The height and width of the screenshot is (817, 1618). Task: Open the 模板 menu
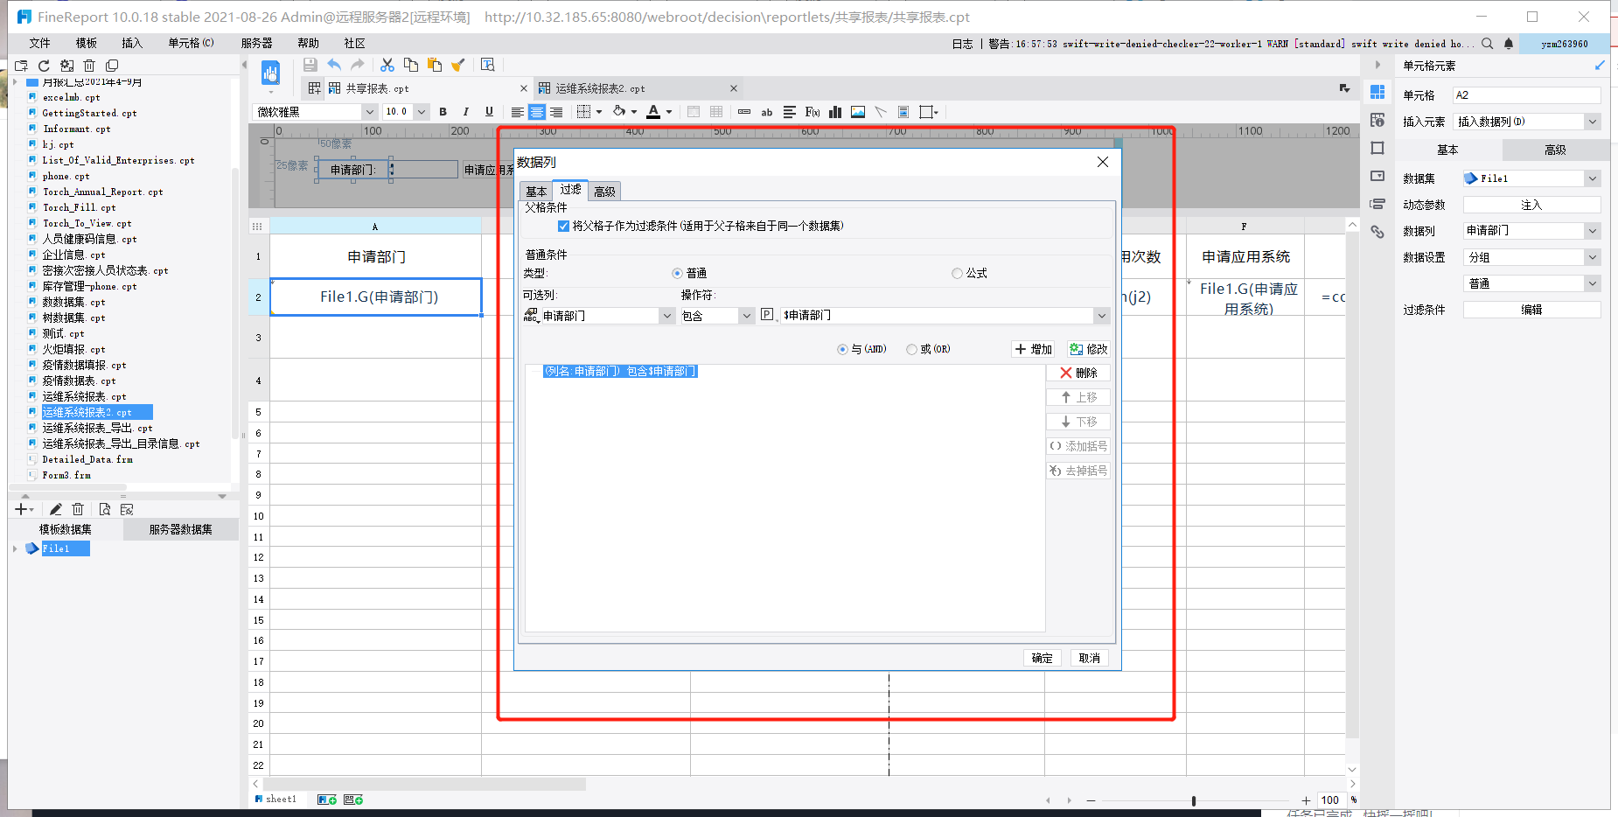coord(86,43)
